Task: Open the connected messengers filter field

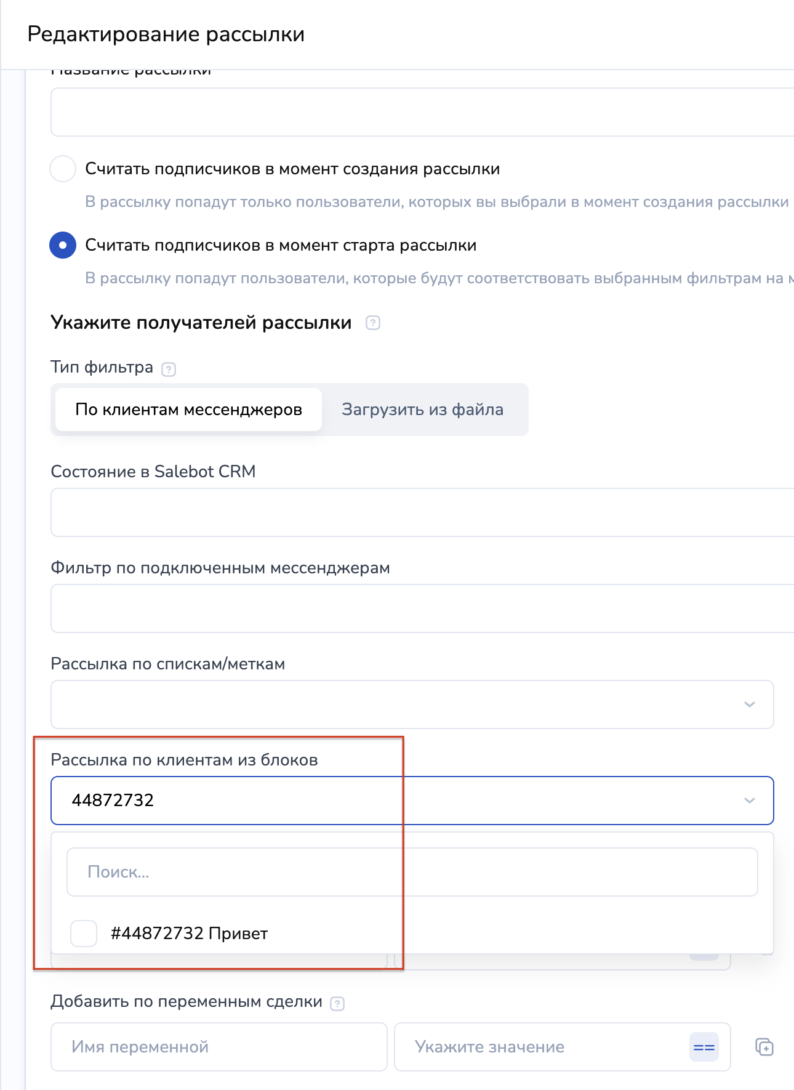Action: coord(422,608)
